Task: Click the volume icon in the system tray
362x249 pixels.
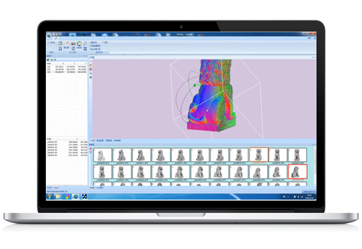Action: click(x=298, y=197)
